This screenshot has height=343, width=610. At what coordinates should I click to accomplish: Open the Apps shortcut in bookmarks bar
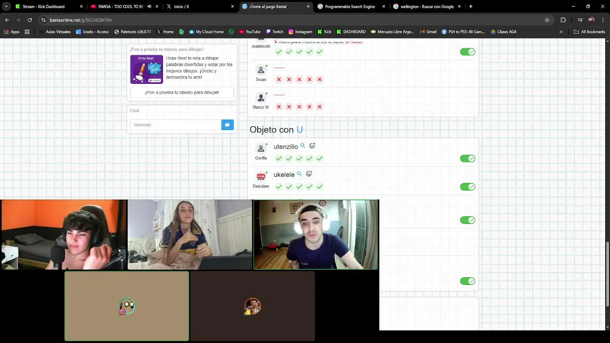(11, 32)
